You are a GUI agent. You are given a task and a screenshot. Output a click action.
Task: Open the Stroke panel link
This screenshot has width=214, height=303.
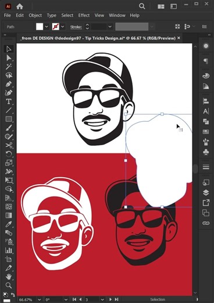click(76, 27)
